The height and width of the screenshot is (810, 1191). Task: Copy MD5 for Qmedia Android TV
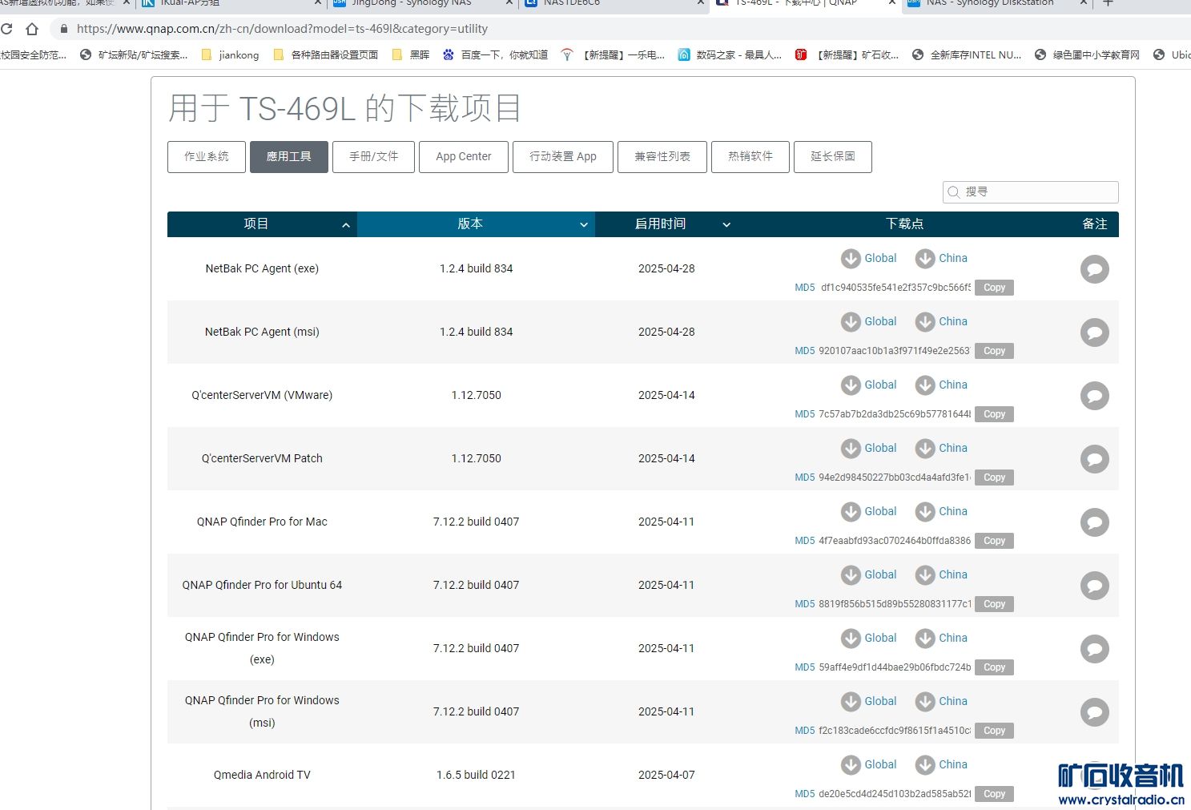994,794
